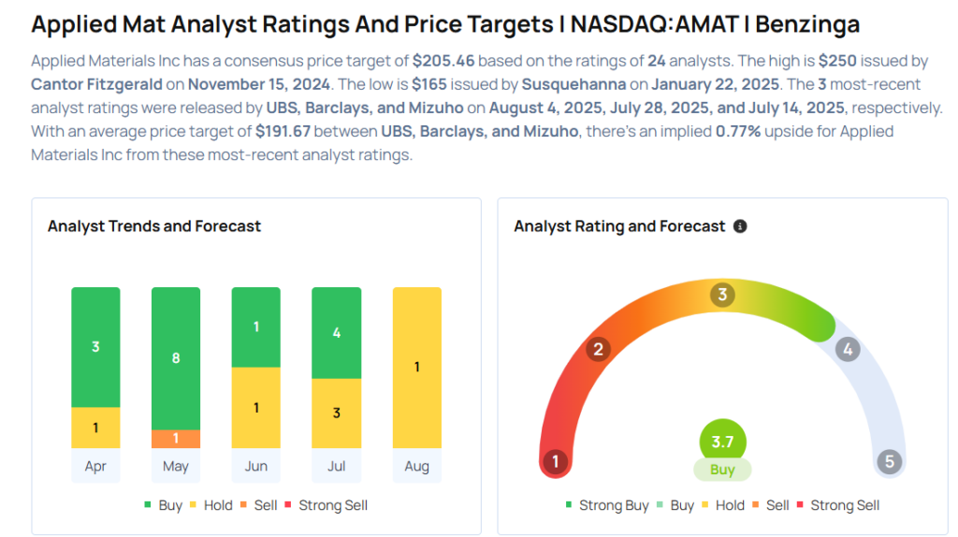
Task: Click gauge marker number 3
Action: (x=721, y=296)
